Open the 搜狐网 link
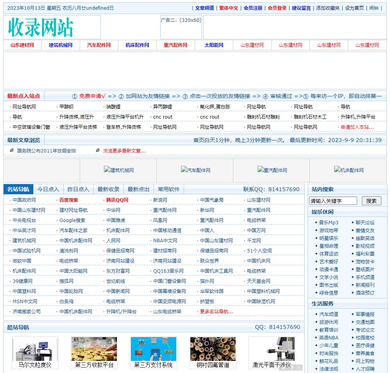This screenshot has width=390, height=373. pyautogui.click(x=66, y=281)
